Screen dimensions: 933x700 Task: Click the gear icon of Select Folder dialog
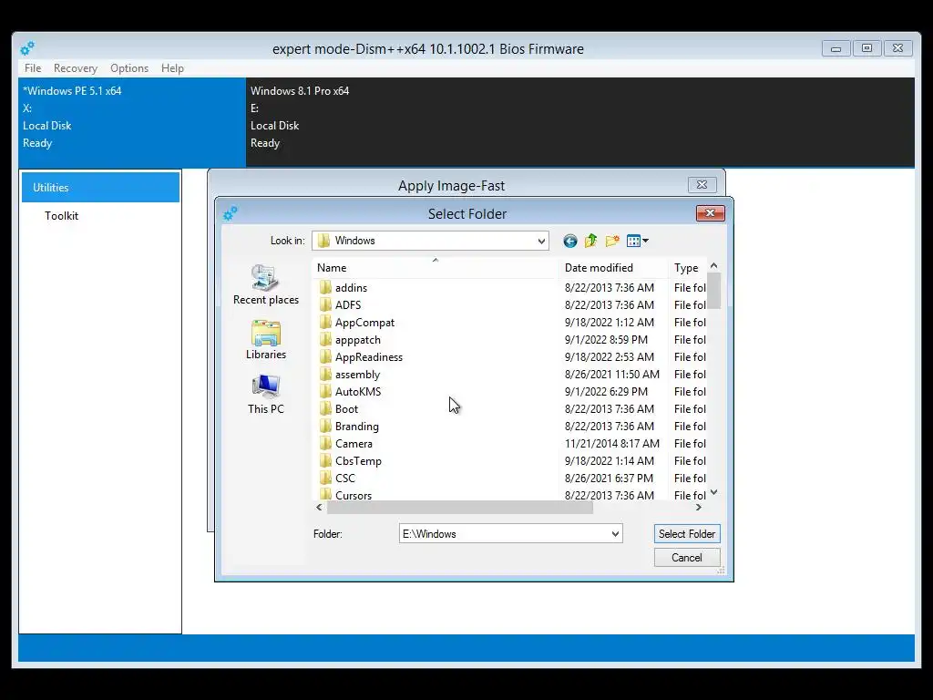[231, 213]
